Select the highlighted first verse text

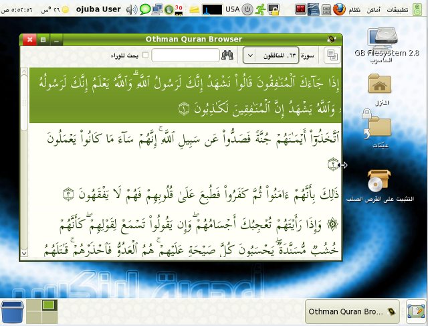[x=186, y=95]
